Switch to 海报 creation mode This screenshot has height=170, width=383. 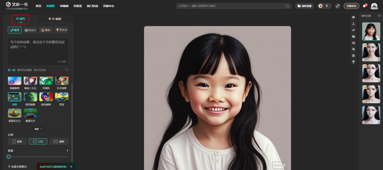click(46, 30)
